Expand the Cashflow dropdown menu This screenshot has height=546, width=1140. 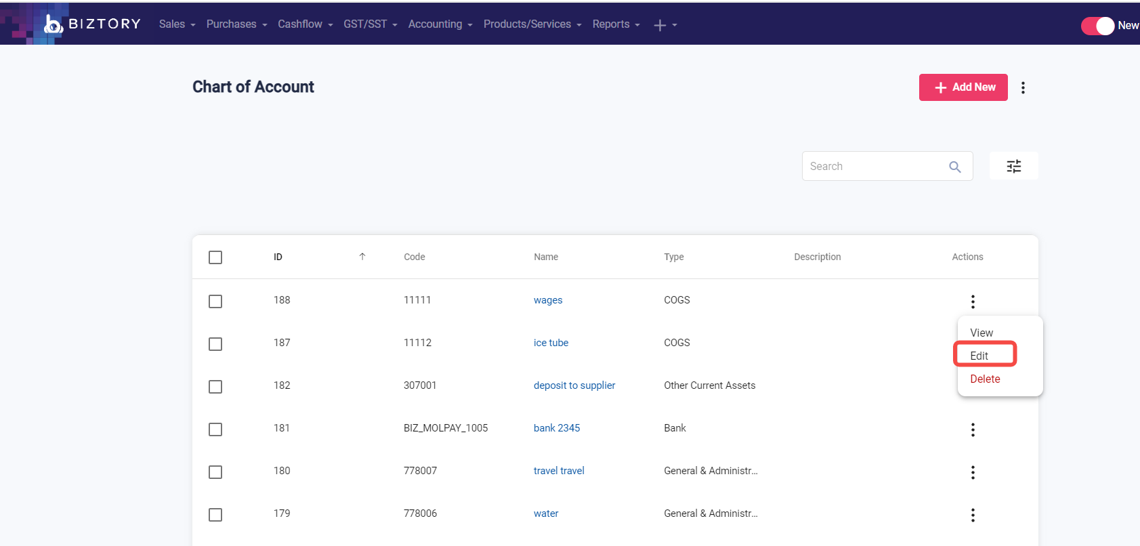pyautogui.click(x=305, y=24)
